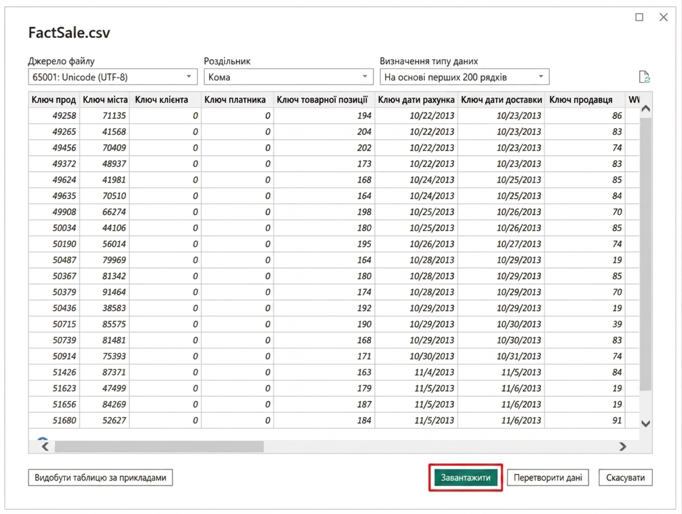Close the FactSale.csv dialog
Viewport: 682px width, 514px height.
663,17
